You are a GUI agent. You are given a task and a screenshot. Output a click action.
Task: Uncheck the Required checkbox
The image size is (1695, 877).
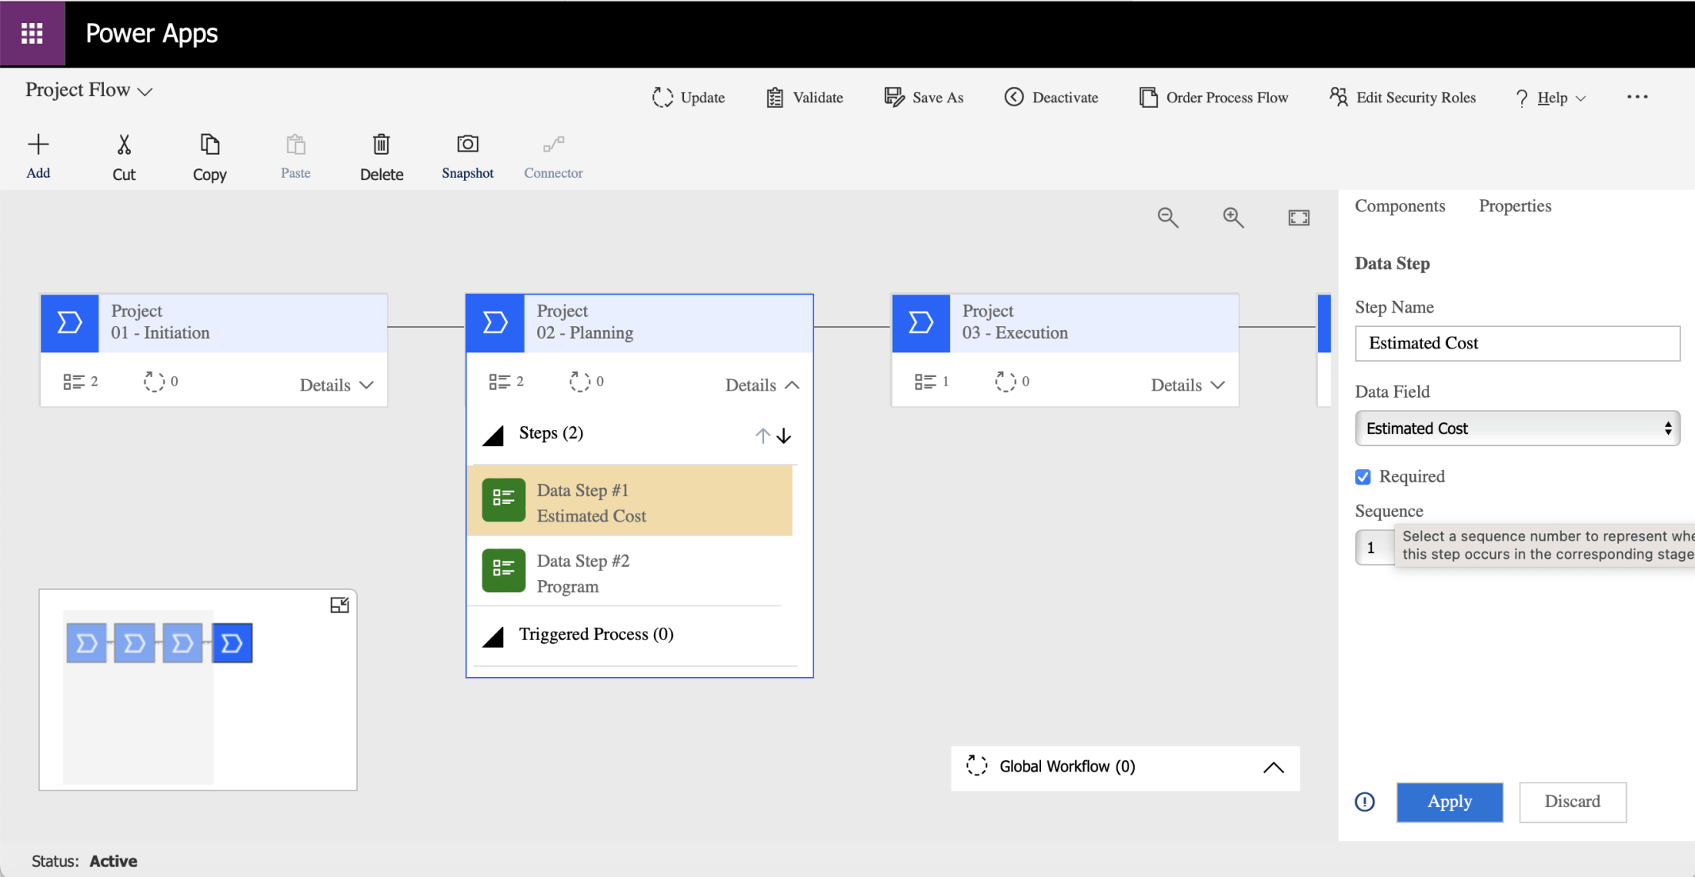click(x=1363, y=477)
